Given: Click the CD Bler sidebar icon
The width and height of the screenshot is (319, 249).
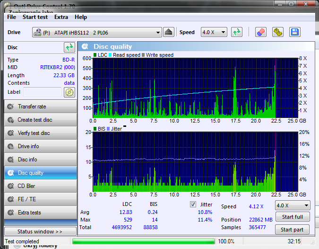Looking at the screenshot, I should pos(10,186).
